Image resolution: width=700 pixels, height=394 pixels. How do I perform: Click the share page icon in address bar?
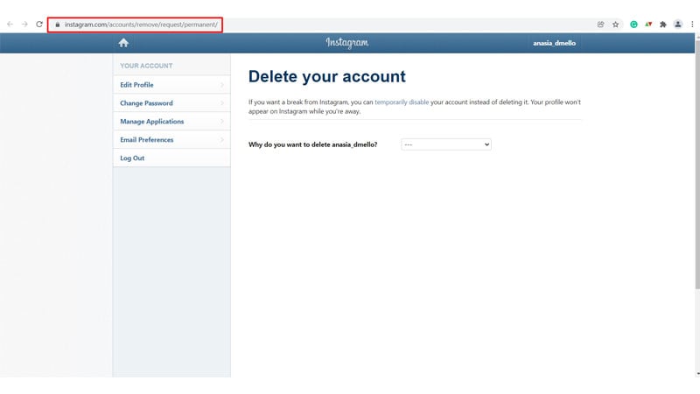pos(601,25)
